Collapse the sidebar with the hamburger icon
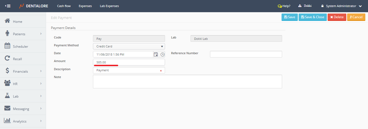Viewport: 368px width, 129px height. 8,6
